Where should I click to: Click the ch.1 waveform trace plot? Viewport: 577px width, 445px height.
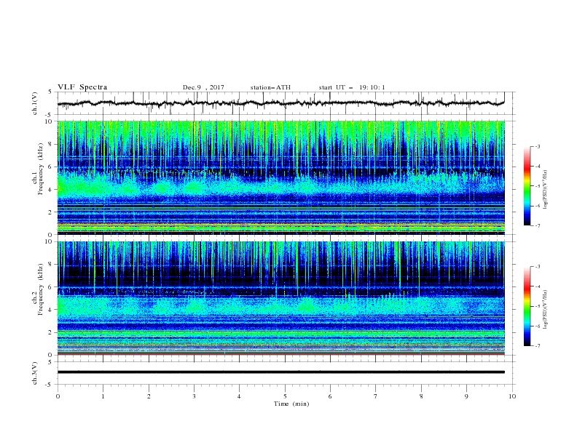(x=281, y=103)
